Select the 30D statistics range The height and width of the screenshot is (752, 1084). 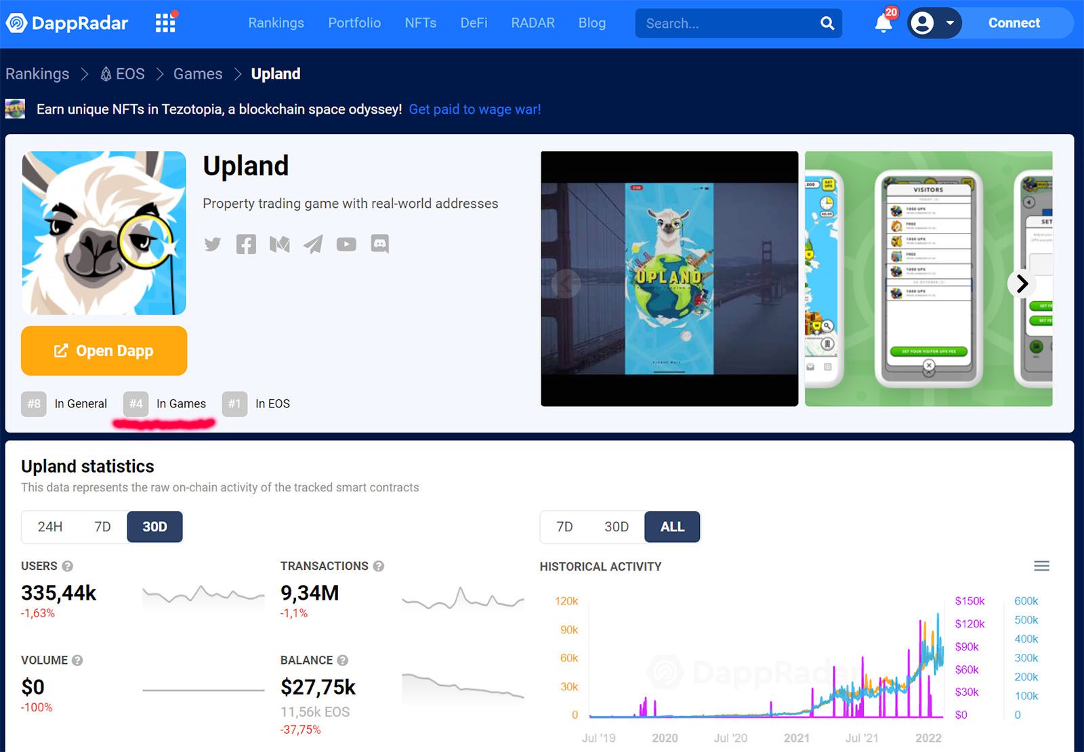tap(154, 527)
